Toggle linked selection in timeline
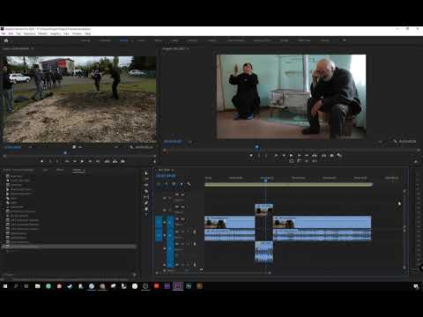The image size is (423, 317). pos(174,184)
